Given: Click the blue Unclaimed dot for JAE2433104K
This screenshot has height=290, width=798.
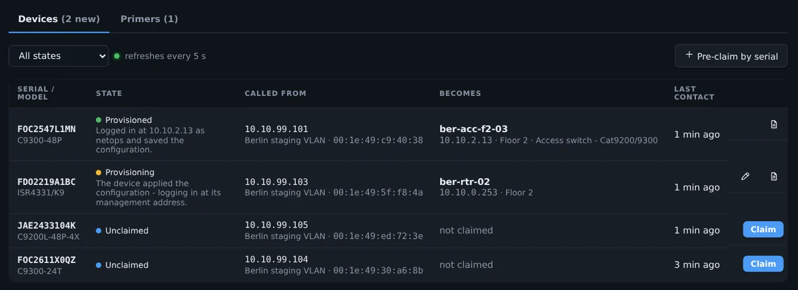Looking at the screenshot, I should (x=99, y=230).
